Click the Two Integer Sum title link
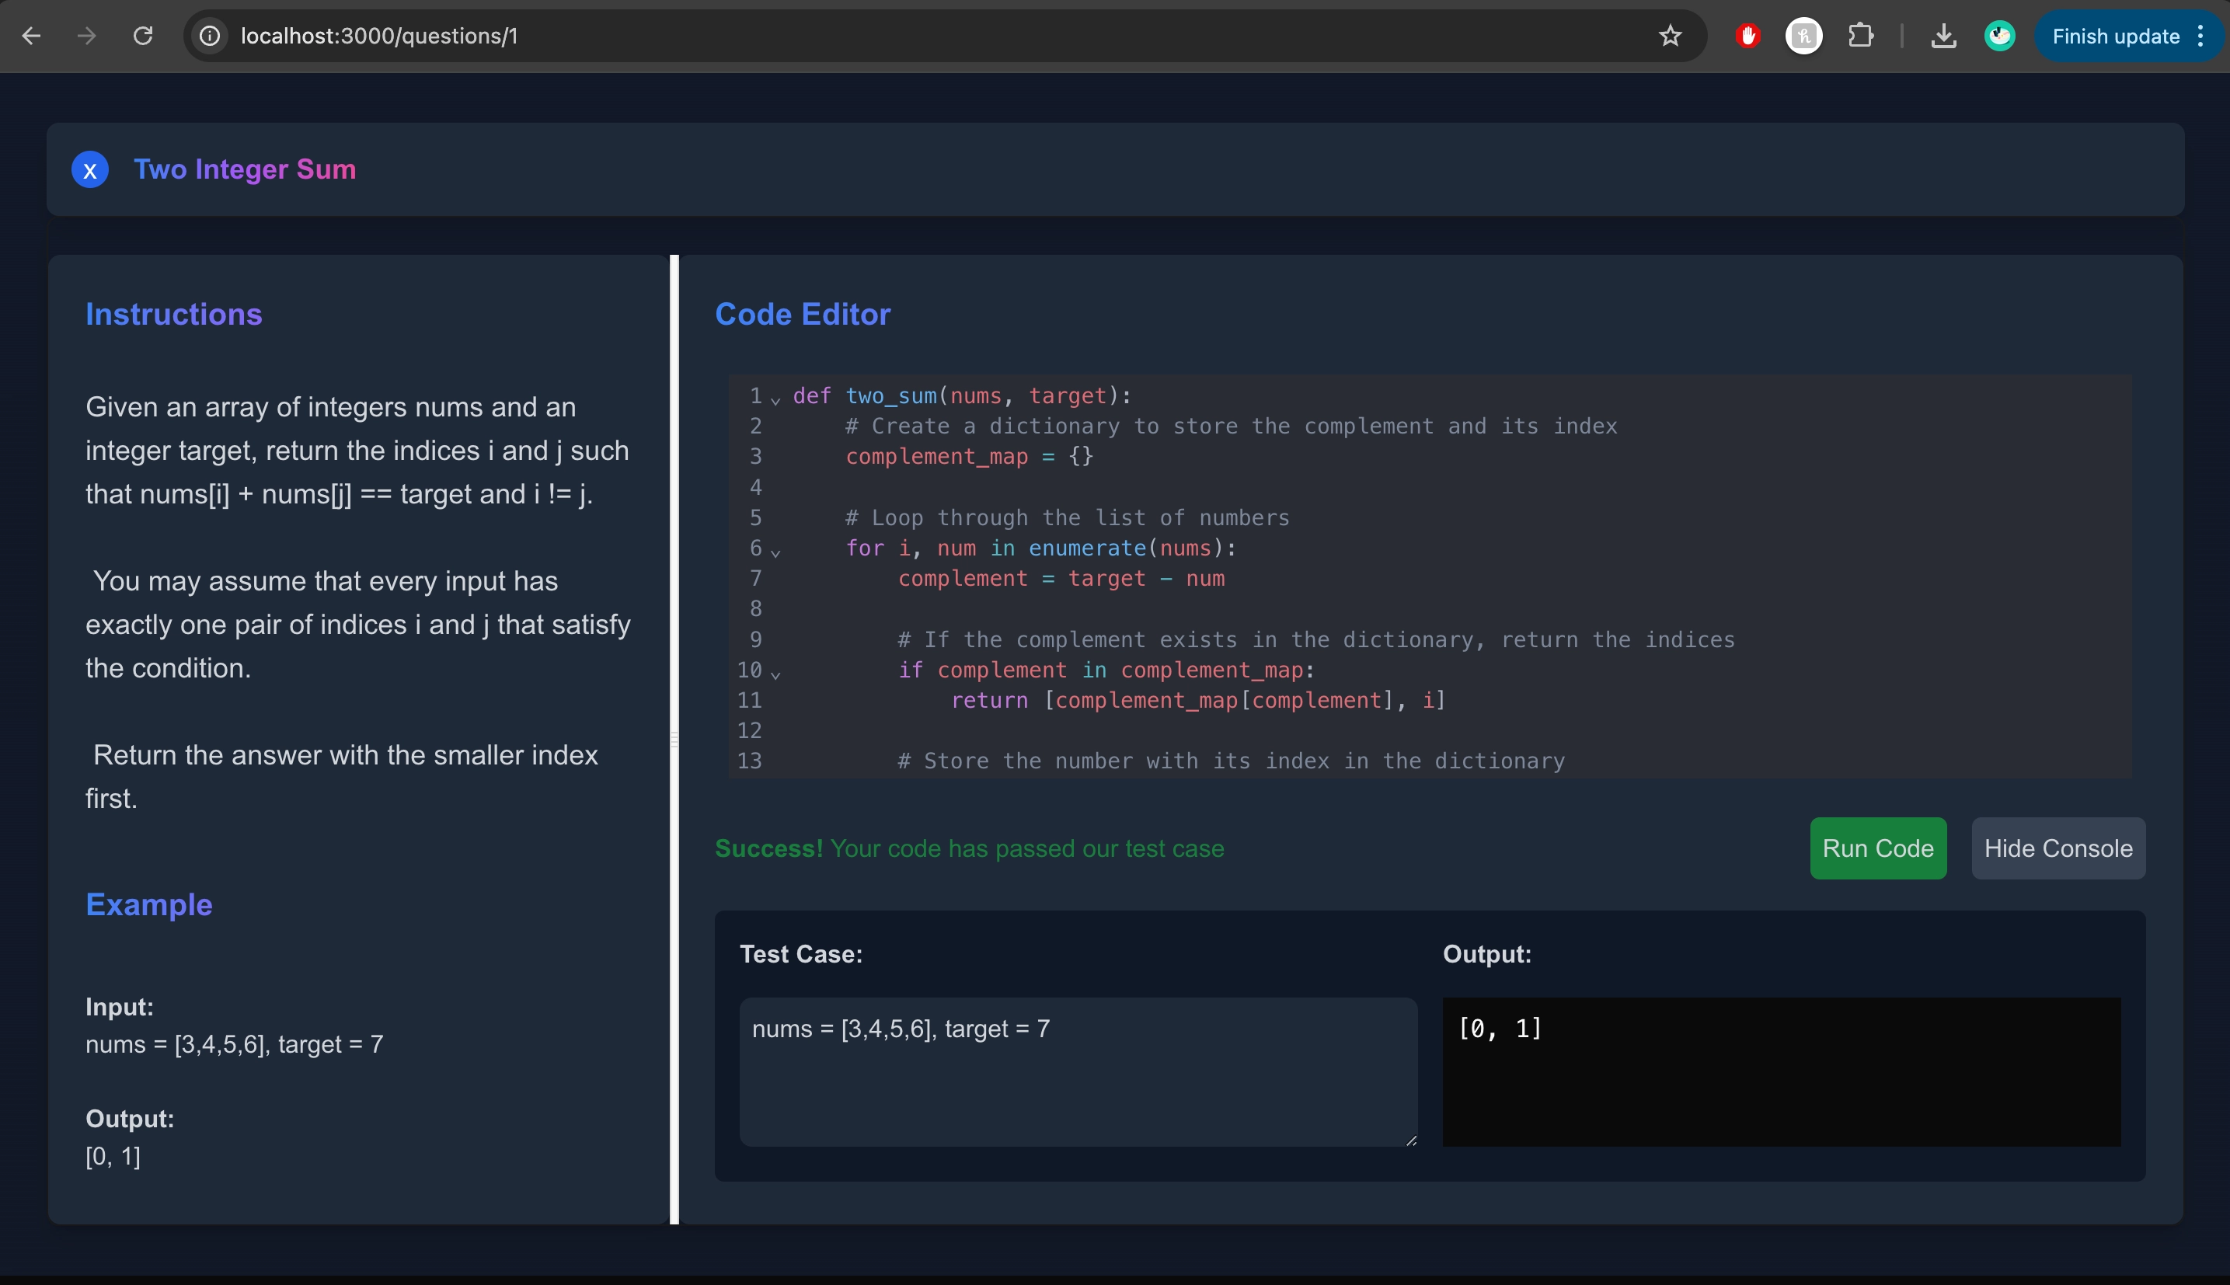Viewport: 2230px width, 1285px height. tap(245, 169)
